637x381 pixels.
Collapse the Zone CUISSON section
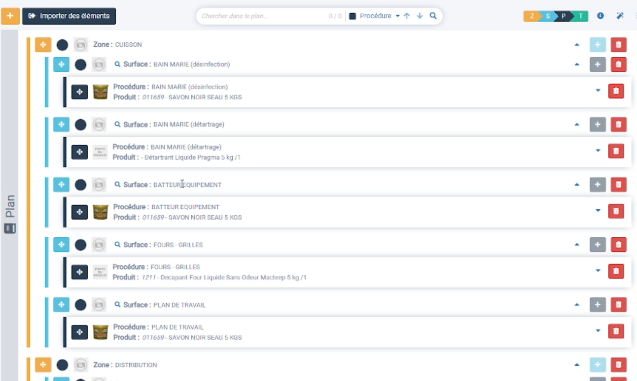click(577, 45)
